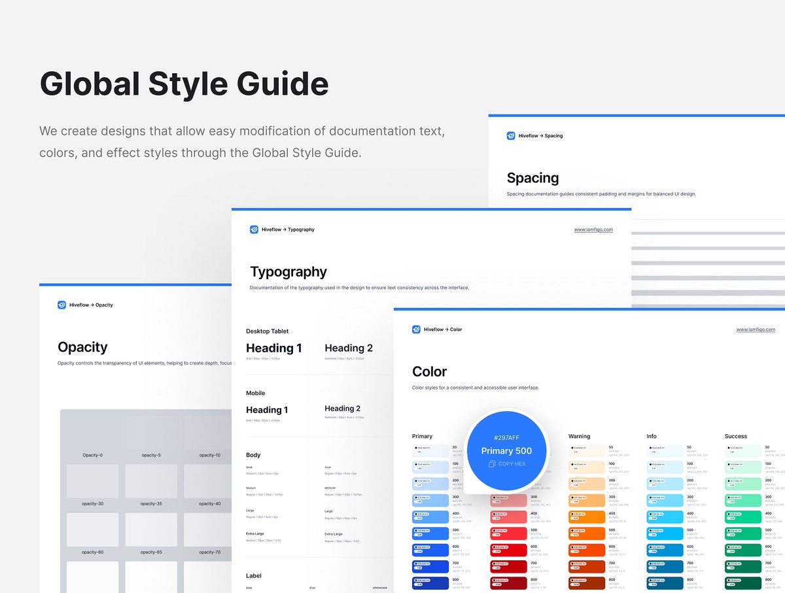The width and height of the screenshot is (785, 593).
Task: Click the Global Style Guide title
Action: [x=184, y=84]
